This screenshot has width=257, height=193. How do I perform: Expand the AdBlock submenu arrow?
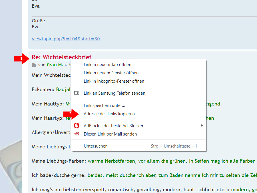pyautogui.click(x=202, y=126)
